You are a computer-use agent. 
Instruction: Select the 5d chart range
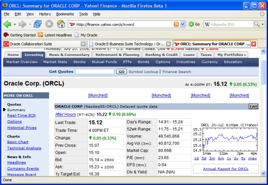tap(204, 159)
